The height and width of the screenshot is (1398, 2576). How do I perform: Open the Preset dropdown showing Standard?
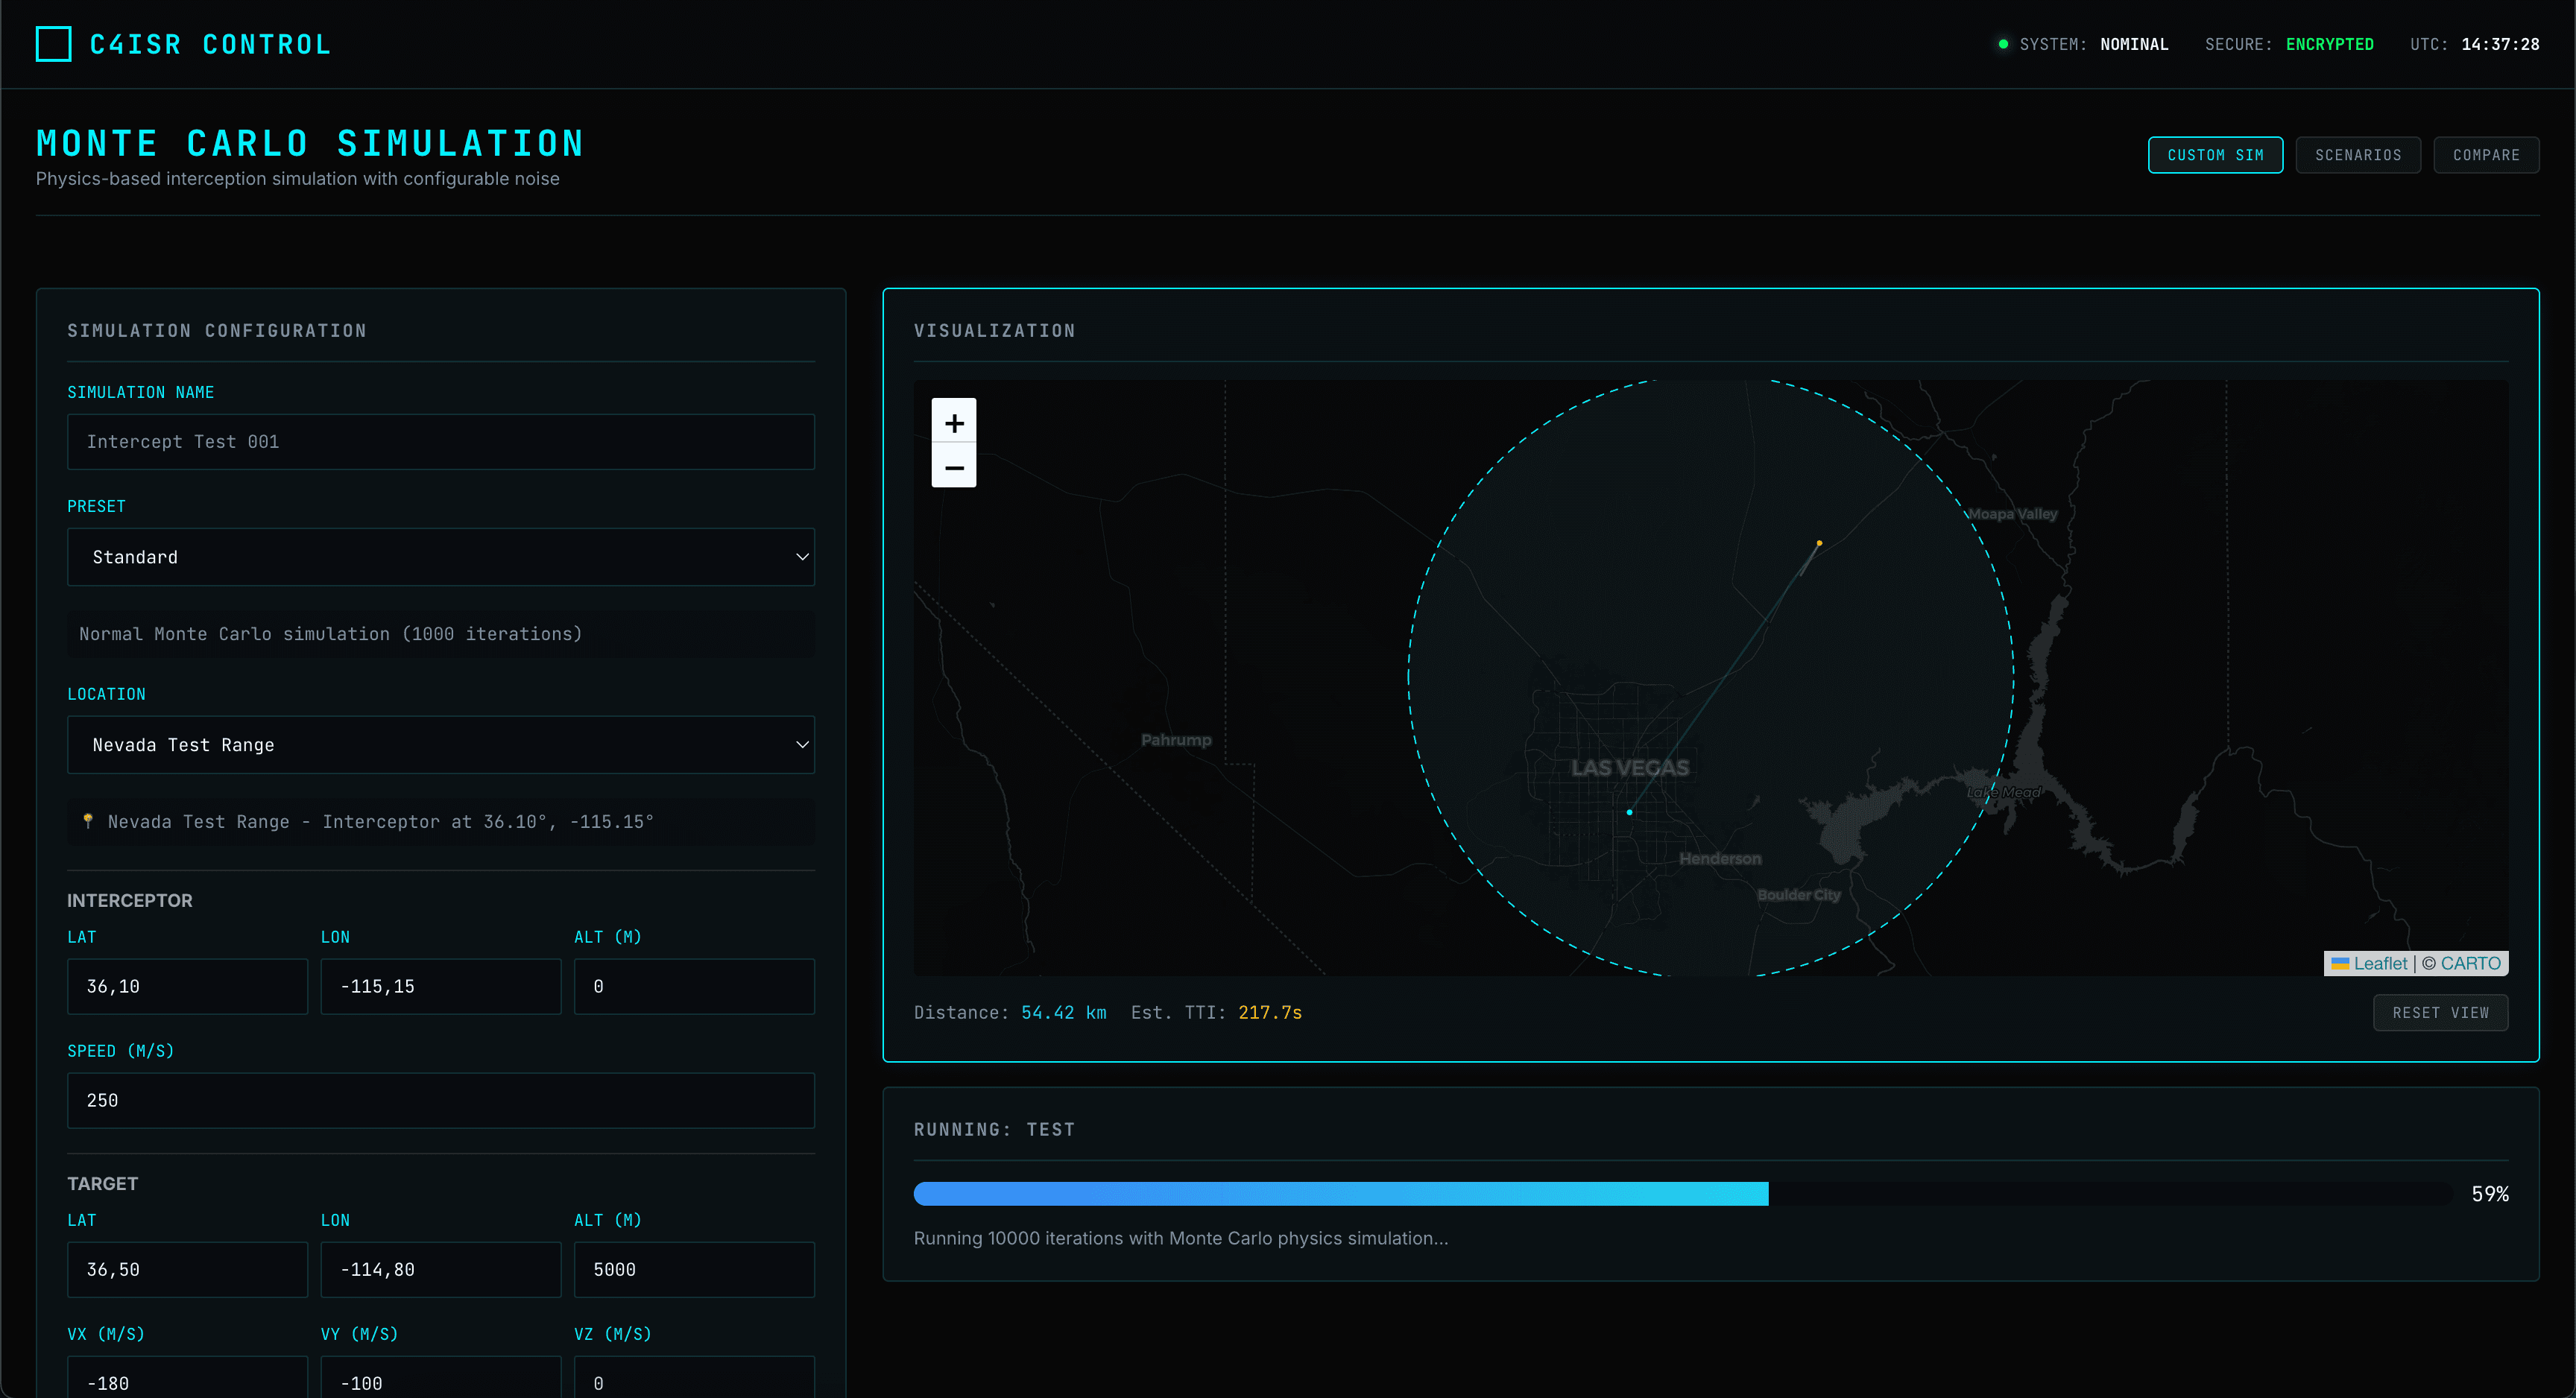point(440,556)
